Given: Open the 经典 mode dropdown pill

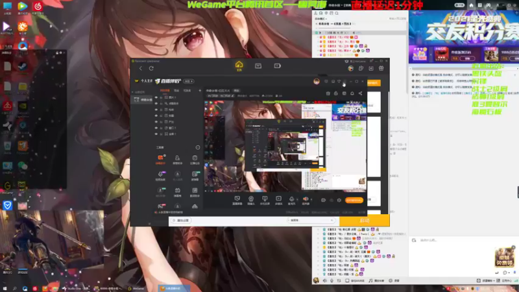Looking at the screenshot, I should click(x=189, y=81).
